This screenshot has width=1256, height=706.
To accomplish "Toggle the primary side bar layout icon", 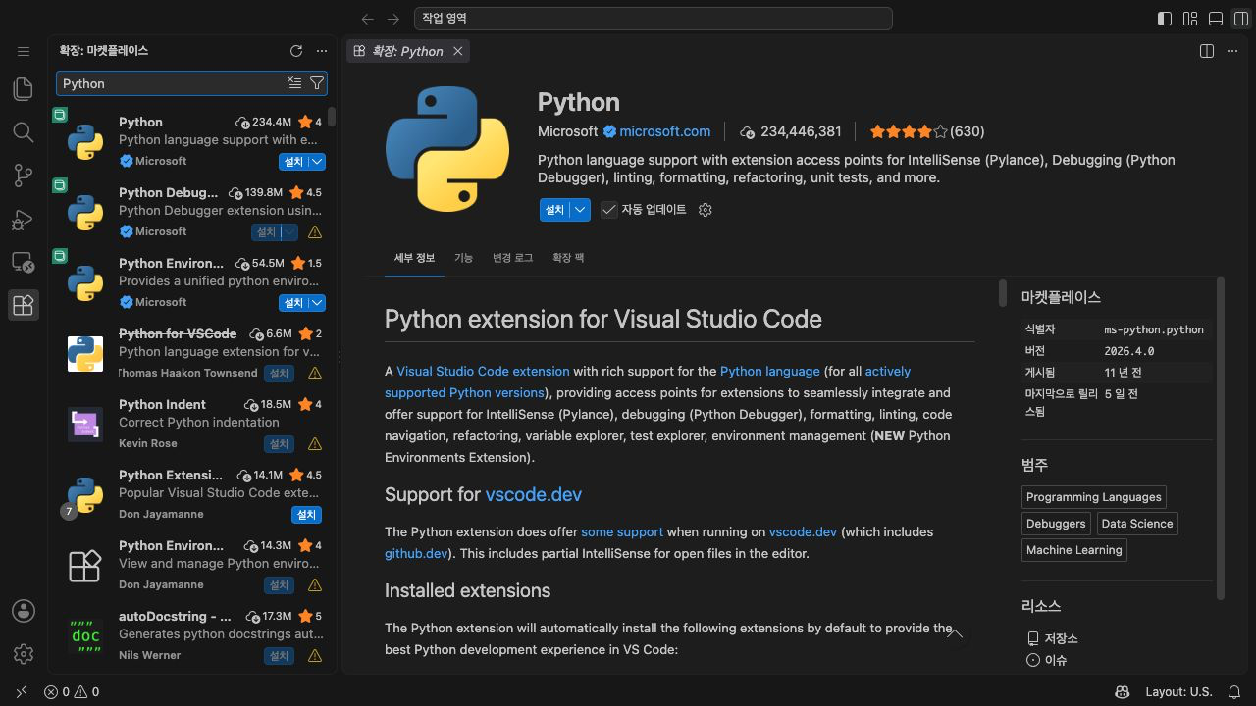I will click(1165, 19).
